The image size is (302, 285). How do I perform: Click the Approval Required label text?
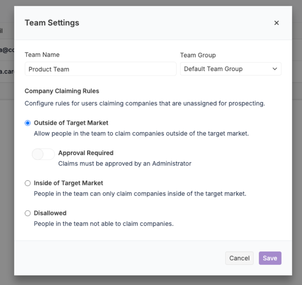tap(86, 153)
